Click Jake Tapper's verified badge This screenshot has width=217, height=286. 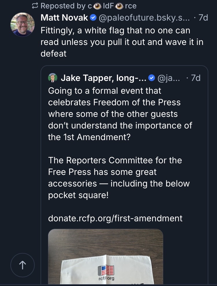coord(151,78)
